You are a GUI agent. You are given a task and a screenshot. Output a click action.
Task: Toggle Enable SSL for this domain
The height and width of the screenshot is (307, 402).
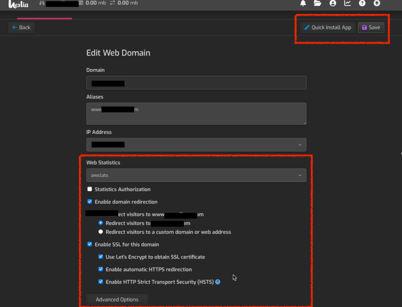(x=90, y=244)
